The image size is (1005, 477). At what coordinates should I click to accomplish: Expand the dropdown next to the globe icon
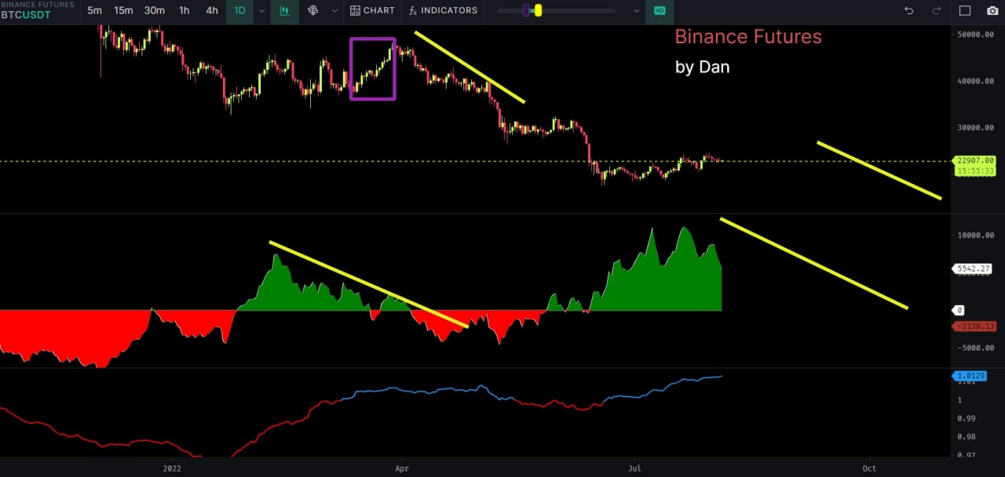334,11
